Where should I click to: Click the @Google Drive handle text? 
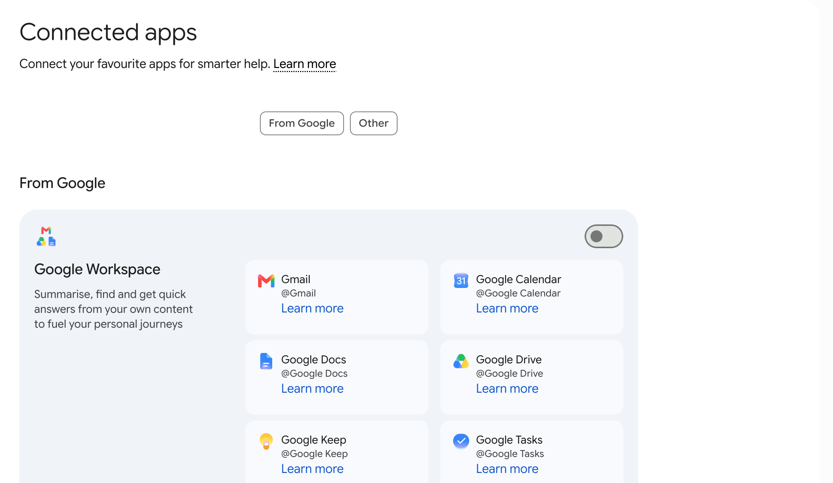[x=509, y=373]
